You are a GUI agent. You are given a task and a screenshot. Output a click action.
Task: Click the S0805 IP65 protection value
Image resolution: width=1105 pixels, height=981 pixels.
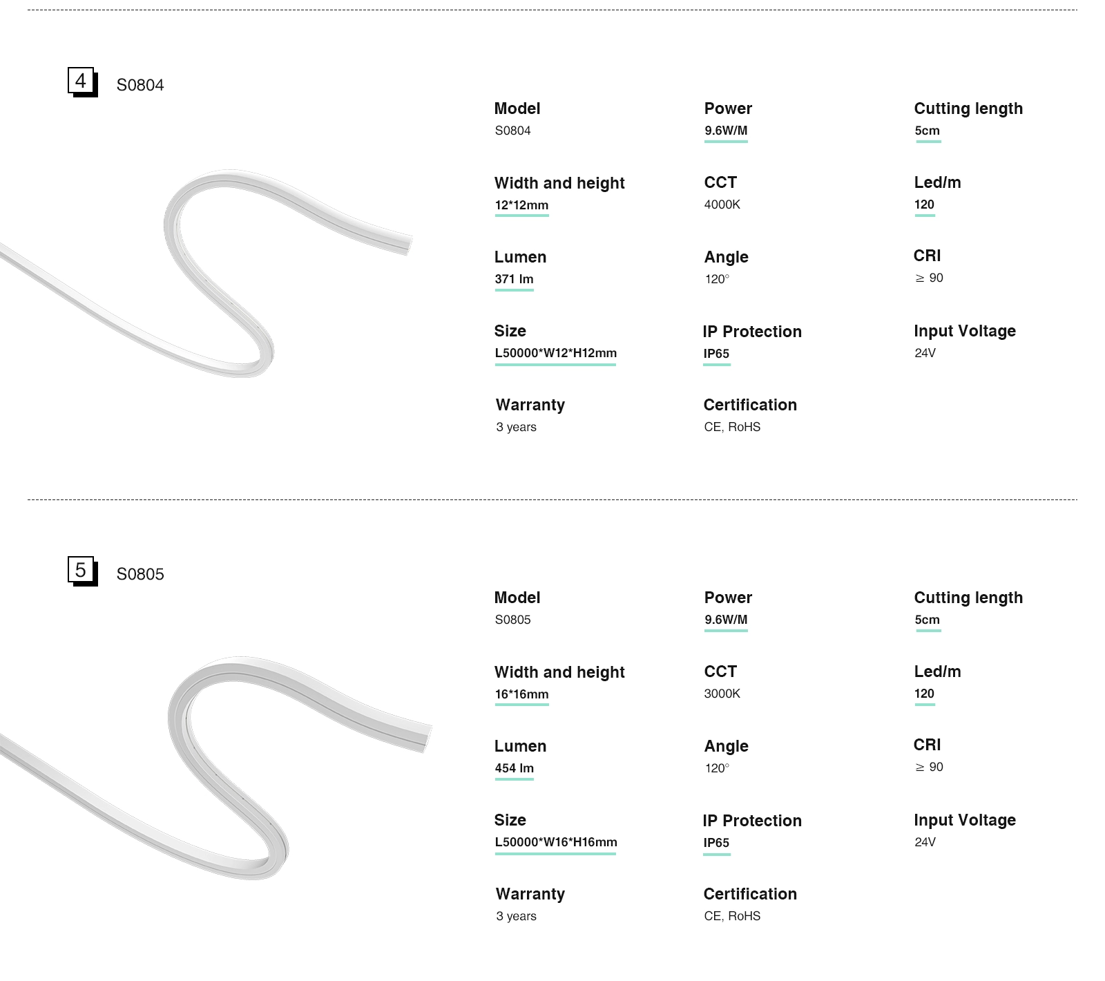pyautogui.click(x=716, y=843)
